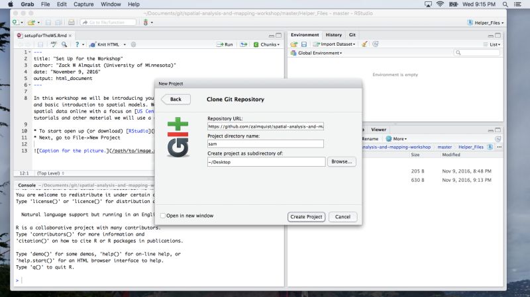Open the Capture menu

click(83, 5)
